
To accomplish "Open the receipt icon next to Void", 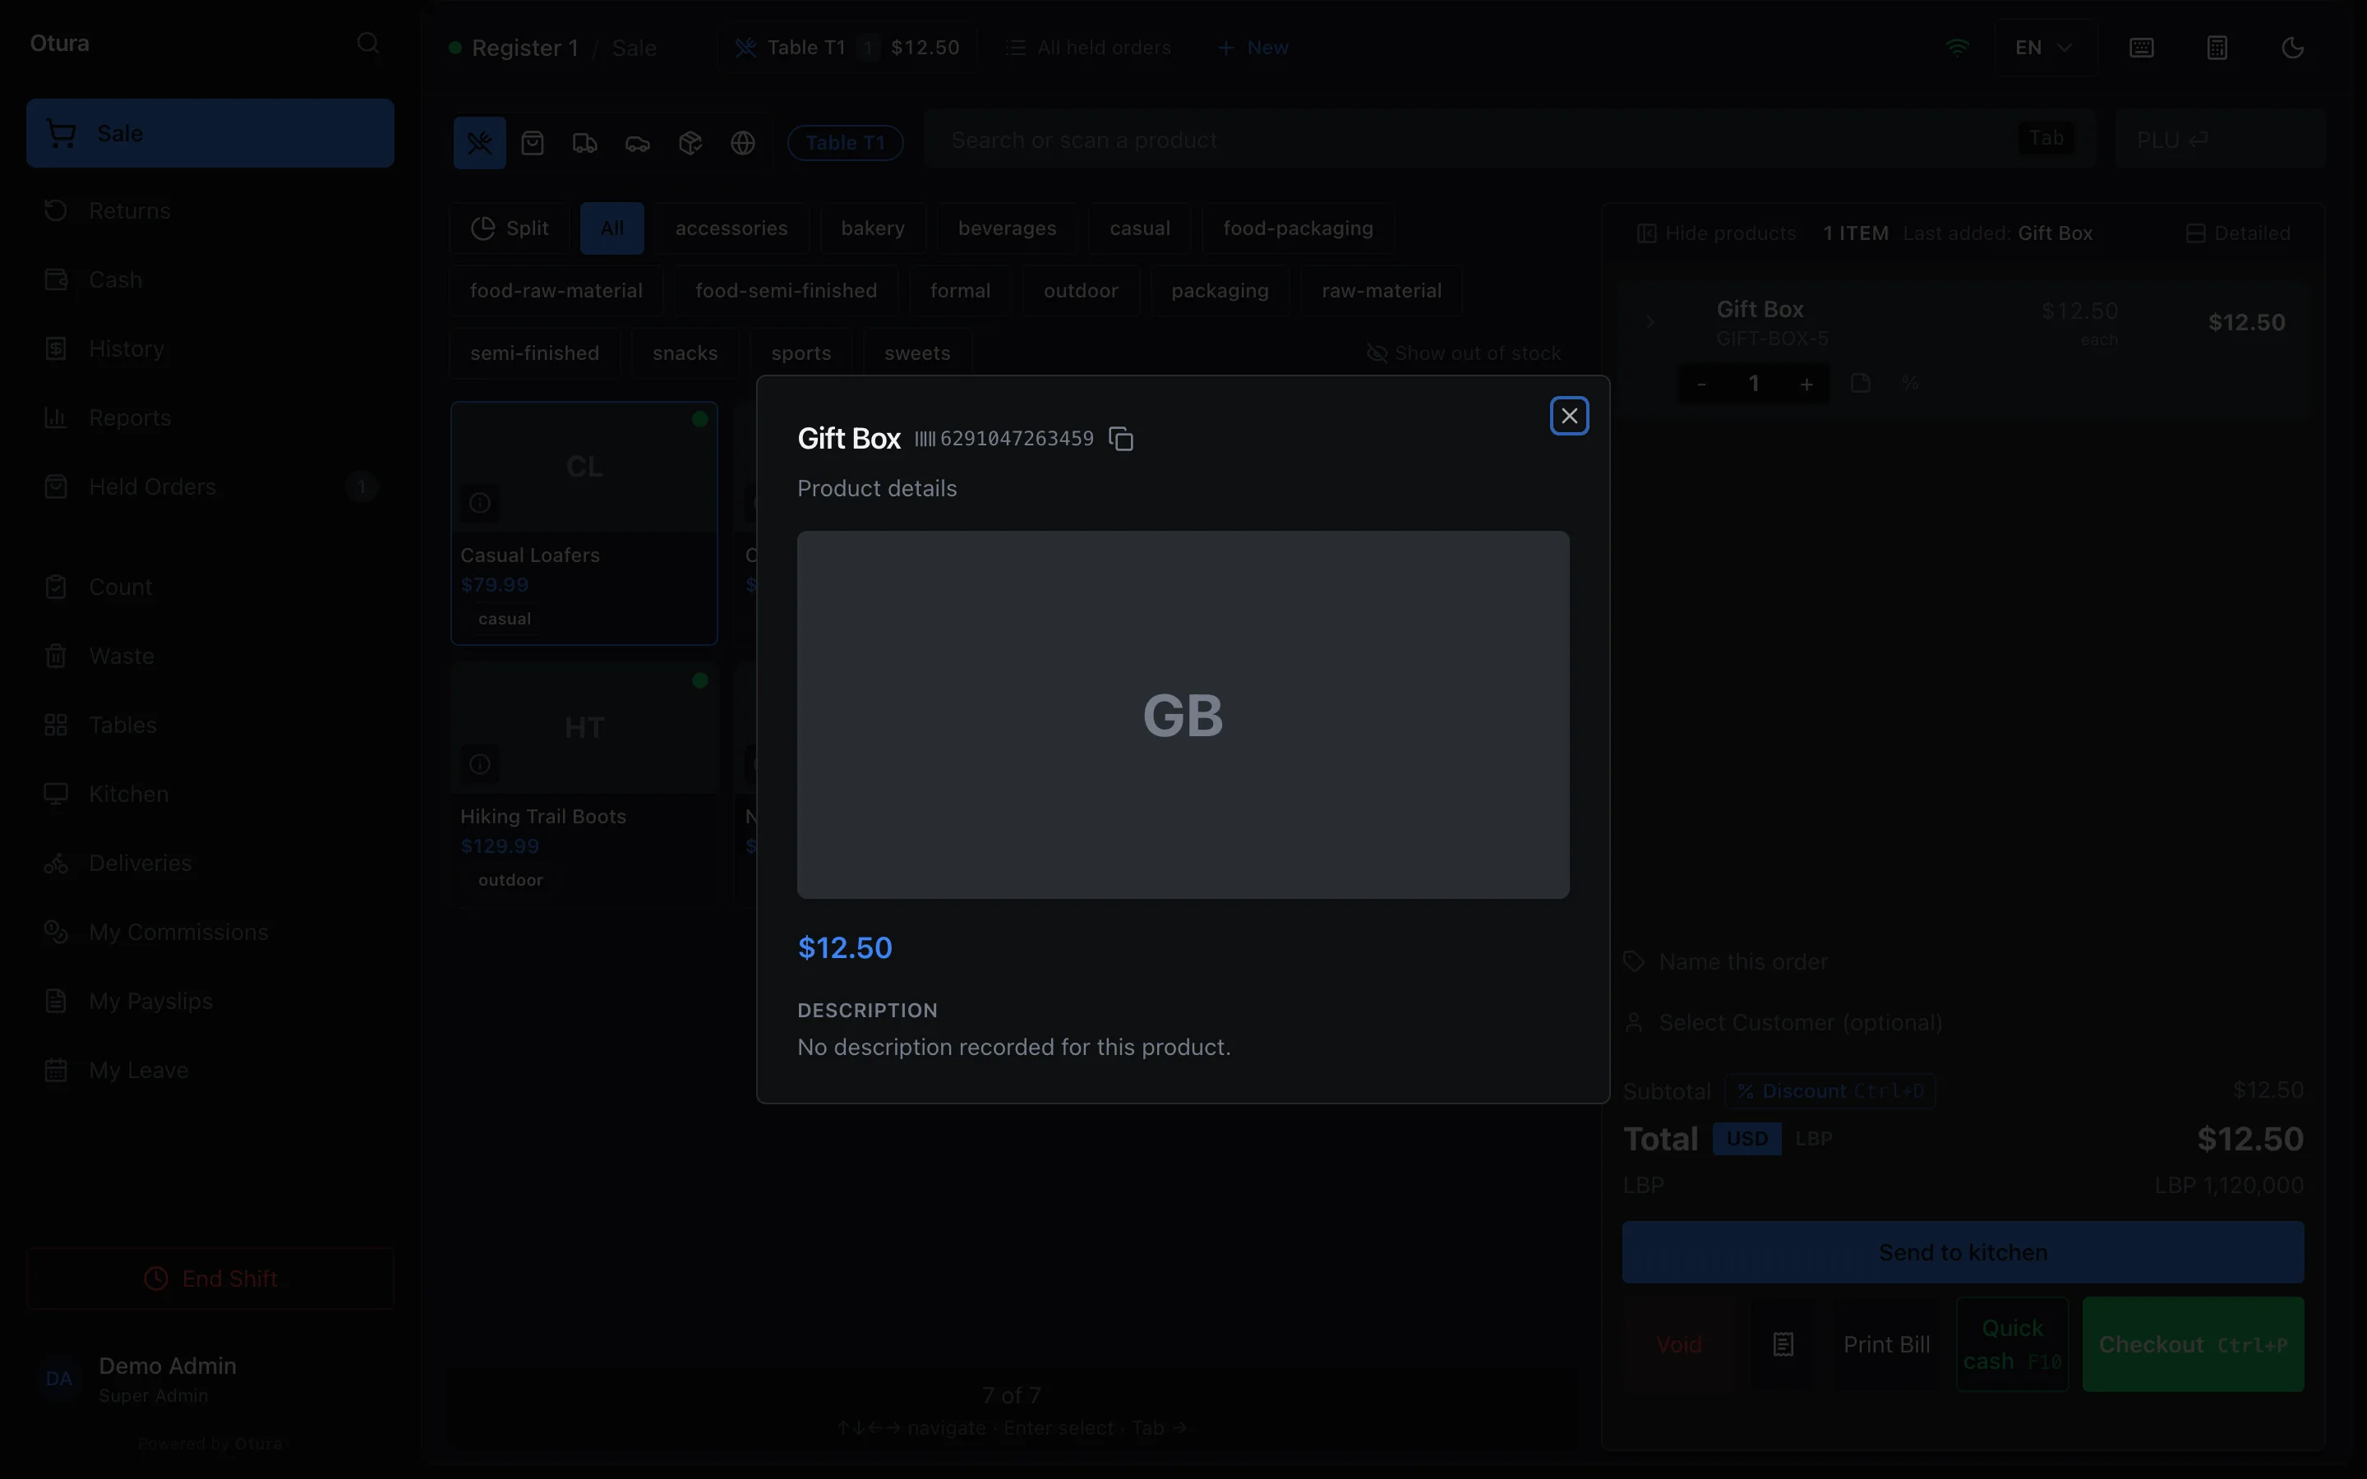I will [x=1783, y=1344].
